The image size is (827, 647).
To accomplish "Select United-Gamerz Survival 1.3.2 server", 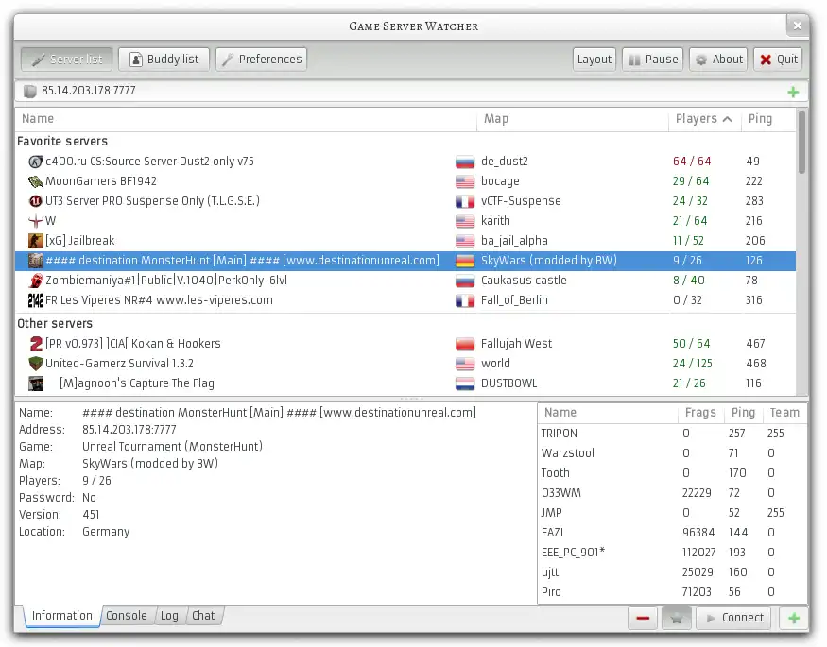I will [x=405, y=364].
